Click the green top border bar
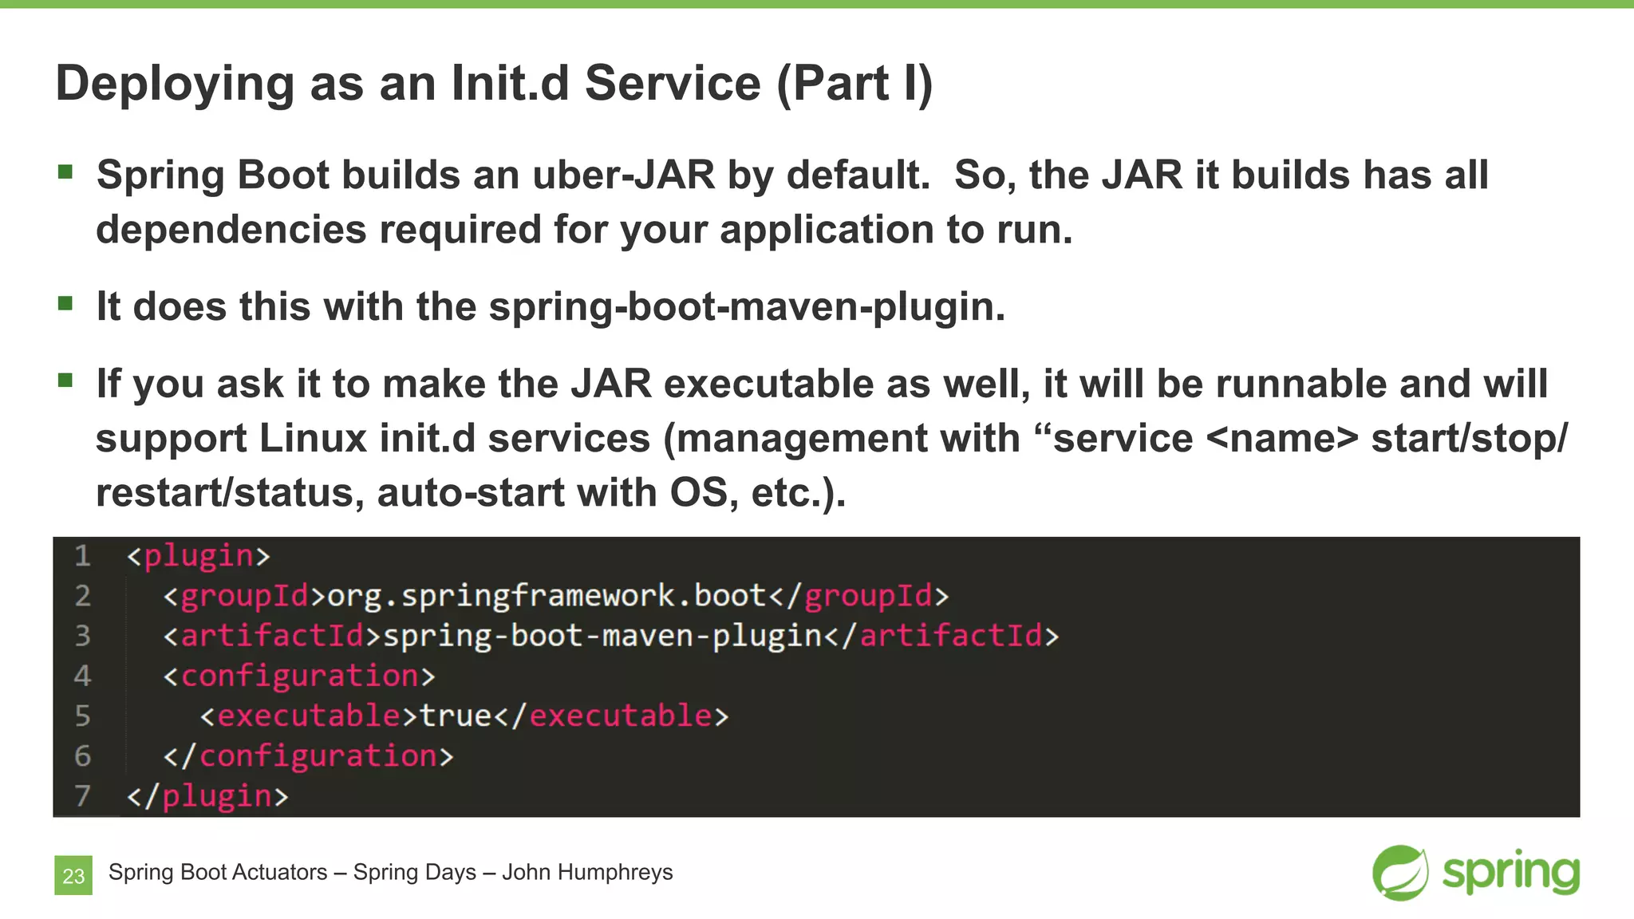The width and height of the screenshot is (1634, 919). pos(817,4)
